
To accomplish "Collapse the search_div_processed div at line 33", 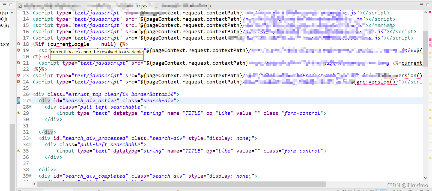I will [x=30, y=138].
